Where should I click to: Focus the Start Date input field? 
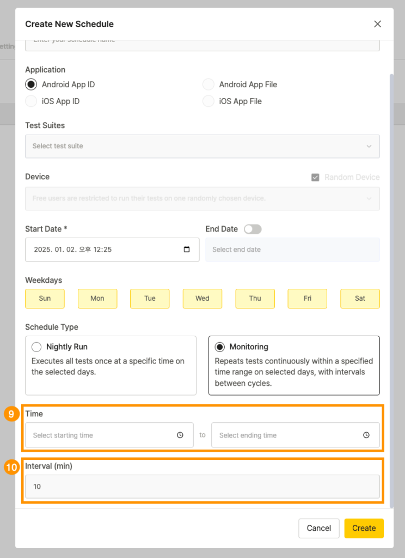point(112,250)
